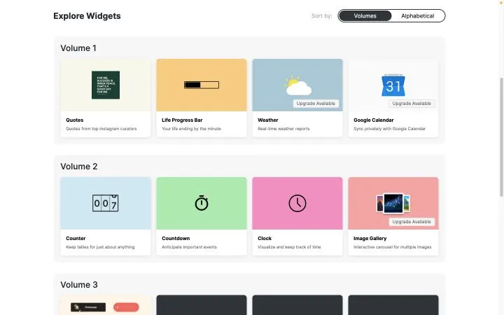This screenshot has width=504, height=315.
Task: Click the Life Progress Bar icon
Action: pyautogui.click(x=202, y=85)
